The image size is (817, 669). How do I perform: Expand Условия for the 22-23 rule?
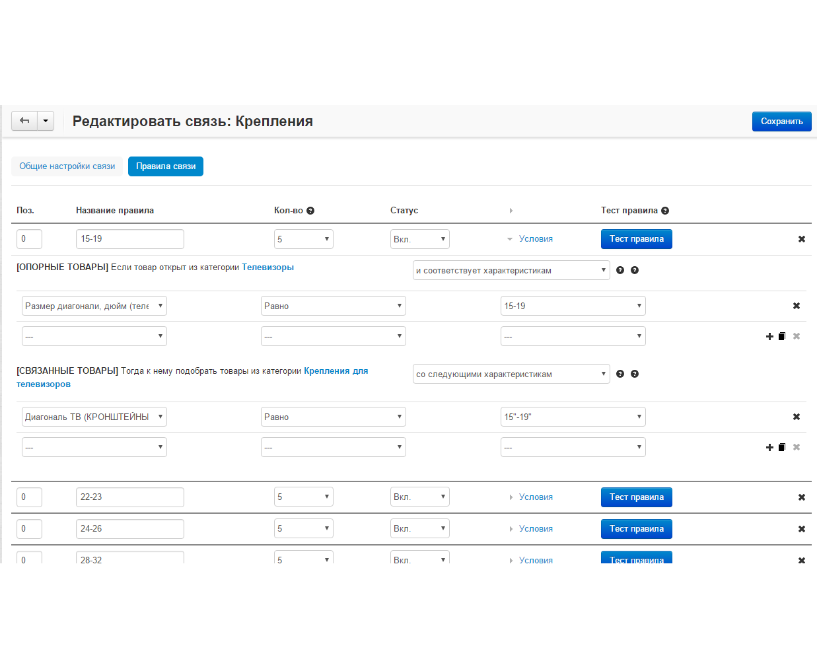pyautogui.click(x=535, y=497)
